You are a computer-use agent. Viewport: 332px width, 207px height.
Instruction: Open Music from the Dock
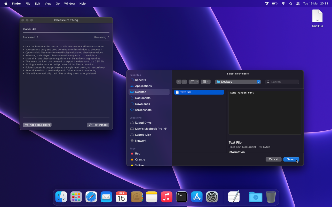click(x=167, y=197)
